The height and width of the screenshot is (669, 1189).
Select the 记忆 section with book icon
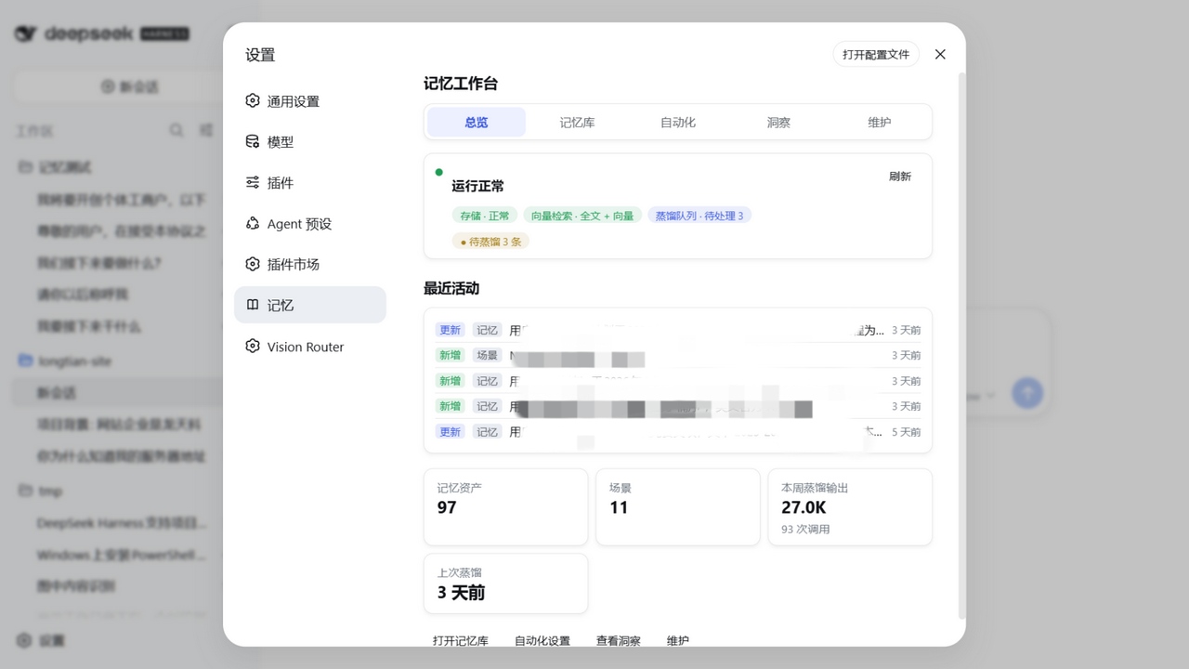pos(309,305)
